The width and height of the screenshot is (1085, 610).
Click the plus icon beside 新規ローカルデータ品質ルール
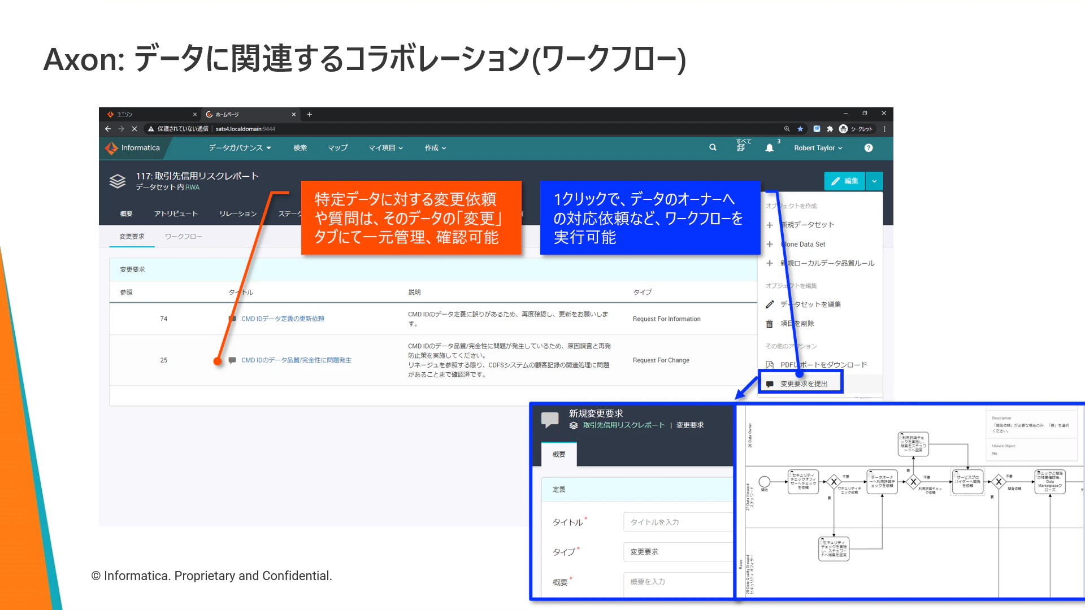click(x=769, y=263)
